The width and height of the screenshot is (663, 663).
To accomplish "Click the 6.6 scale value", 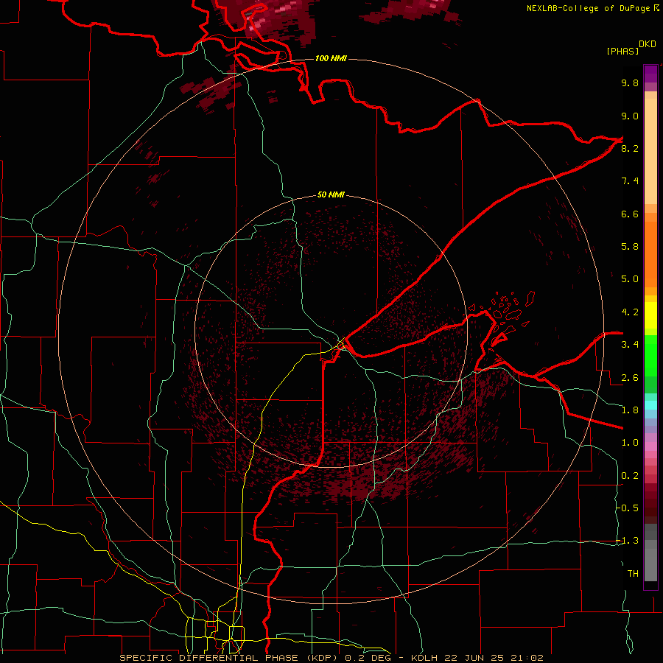I will click(630, 214).
